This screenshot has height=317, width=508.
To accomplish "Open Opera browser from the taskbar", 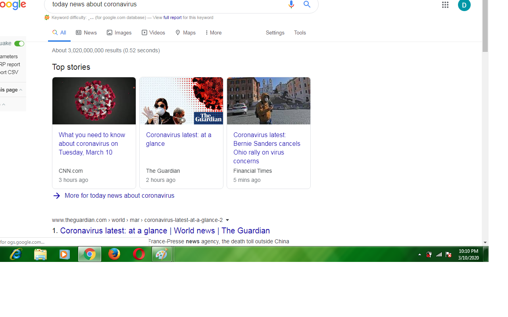I will (x=139, y=254).
